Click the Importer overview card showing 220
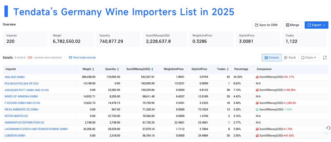This screenshot has height=142, width=331. point(25,39)
